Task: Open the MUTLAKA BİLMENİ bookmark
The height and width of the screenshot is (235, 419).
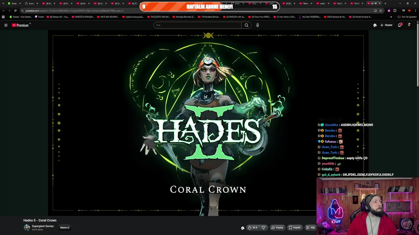Action: [x=108, y=17]
